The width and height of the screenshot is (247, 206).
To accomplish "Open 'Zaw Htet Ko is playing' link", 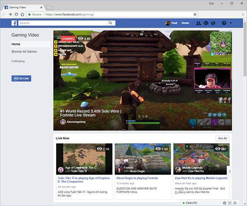I will (x=201, y=178).
